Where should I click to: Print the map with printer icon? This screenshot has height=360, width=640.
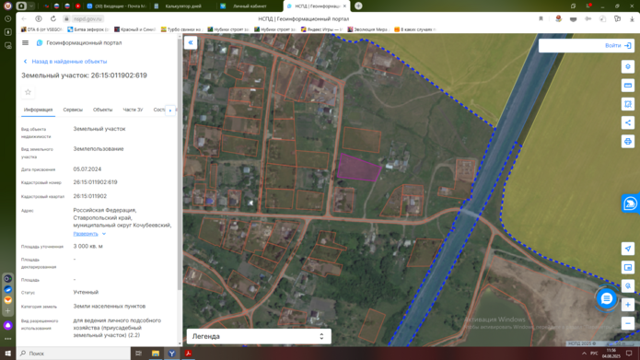(628, 141)
